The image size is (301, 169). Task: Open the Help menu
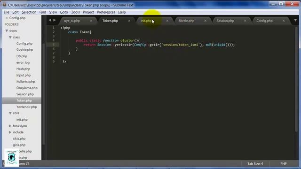pos(122,12)
